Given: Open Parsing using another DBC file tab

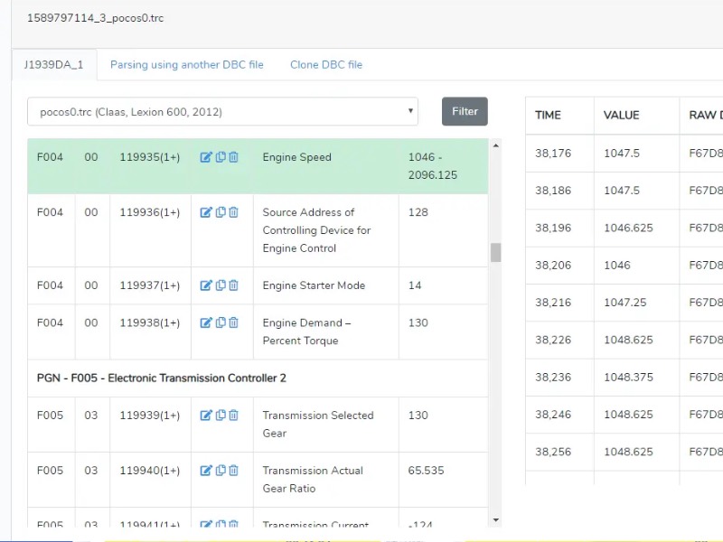Looking at the screenshot, I should 186,65.
